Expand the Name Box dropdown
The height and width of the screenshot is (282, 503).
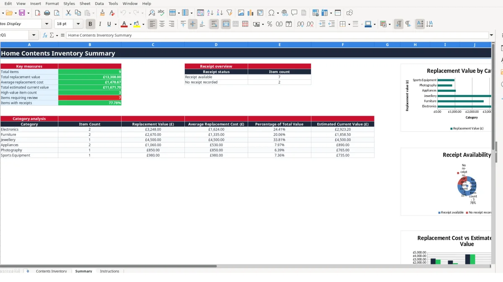(34, 36)
